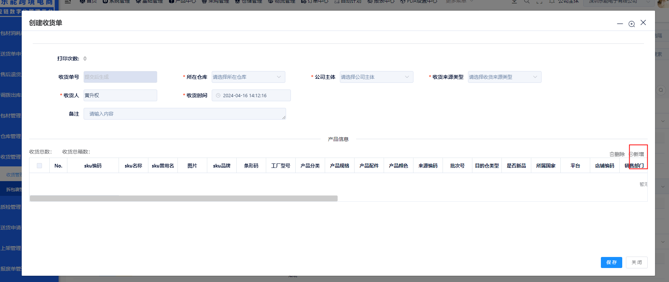Click the 删除 trash icon above table

(x=612, y=154)
